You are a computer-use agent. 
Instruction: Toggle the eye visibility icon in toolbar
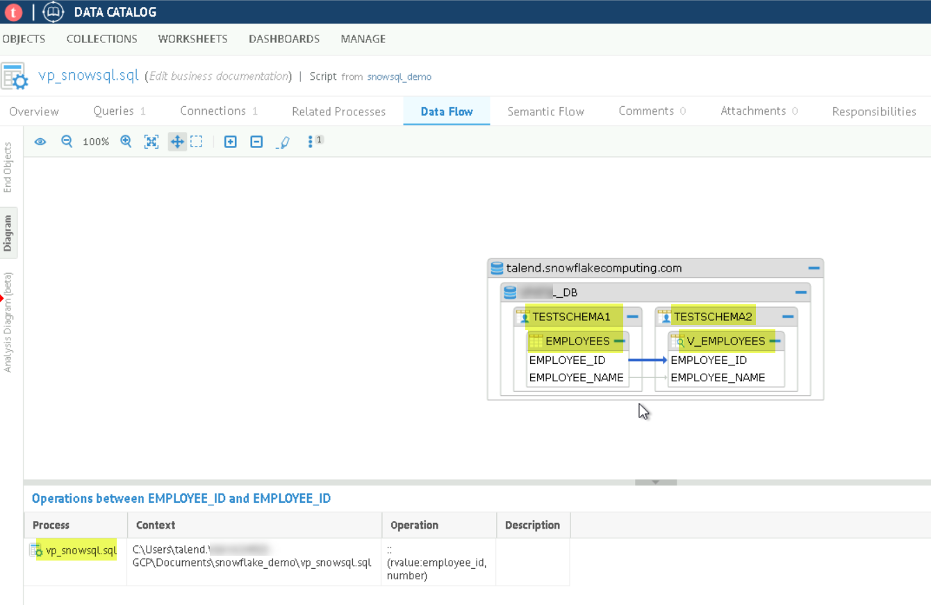[x=40, y=142]
